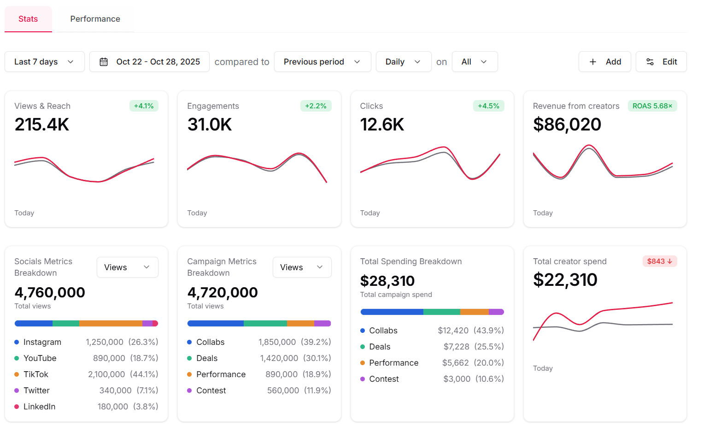Click the plus icon on Add button
The height and width of the screenshot is (432, 709).
pyautogui.click(x=593, y=62)
